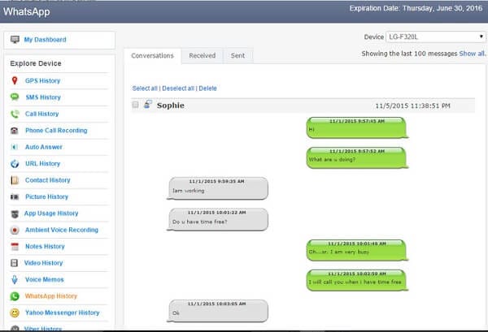Screen dimensions: 488x332
Task: Click the SMS History chat icon
Action: coord(15,97)
